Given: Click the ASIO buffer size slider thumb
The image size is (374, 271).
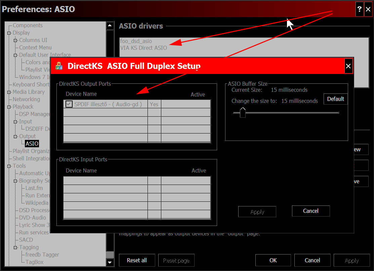Looking at the screenshot, I should [243, 112].
